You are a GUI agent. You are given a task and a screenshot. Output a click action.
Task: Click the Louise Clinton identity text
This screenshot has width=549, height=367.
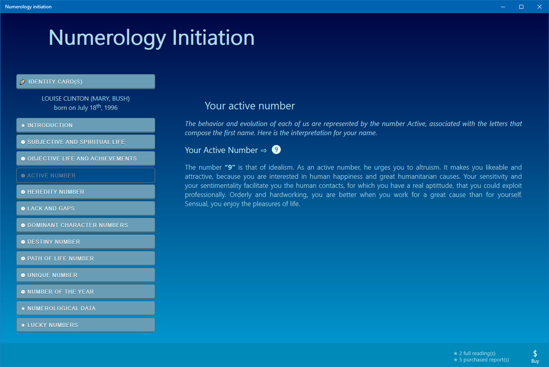click(85, 98)
